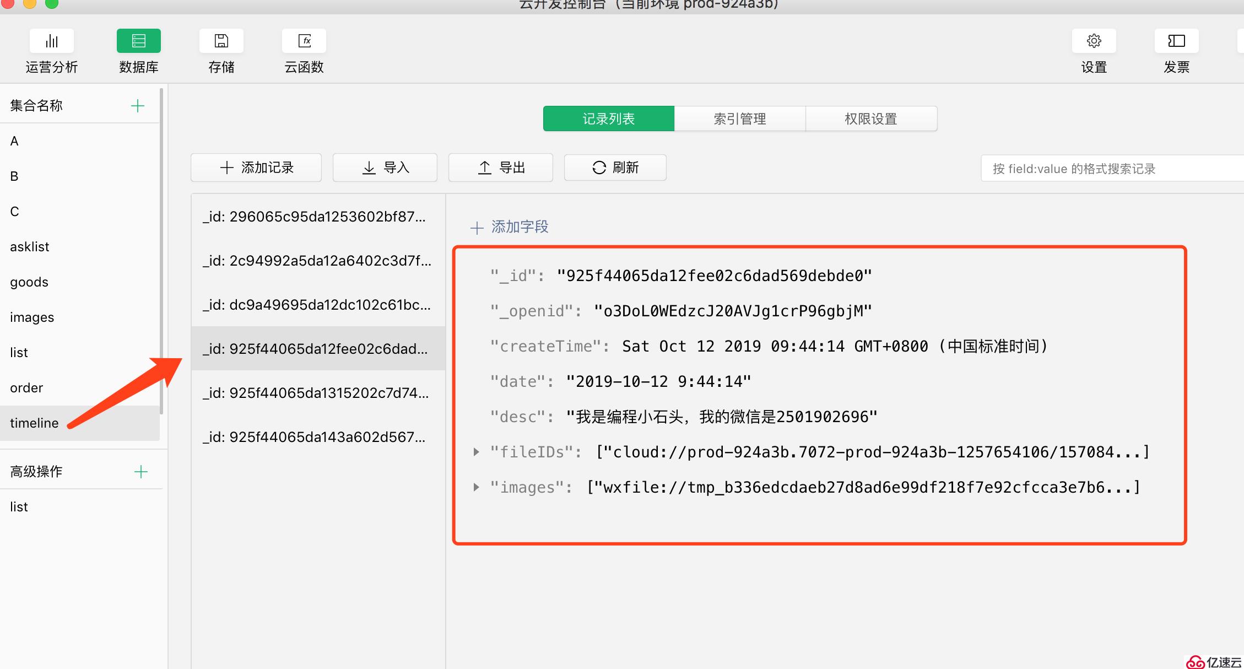
Task: Select record _id dc9a49695da12dc102c61bc...
Action: (318, 305)
